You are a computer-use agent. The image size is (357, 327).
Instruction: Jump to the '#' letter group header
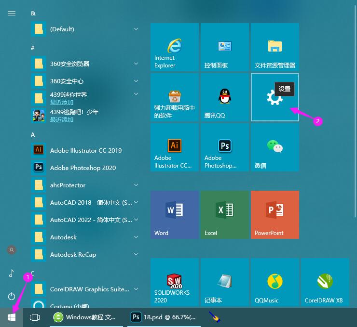coord(32,48)
